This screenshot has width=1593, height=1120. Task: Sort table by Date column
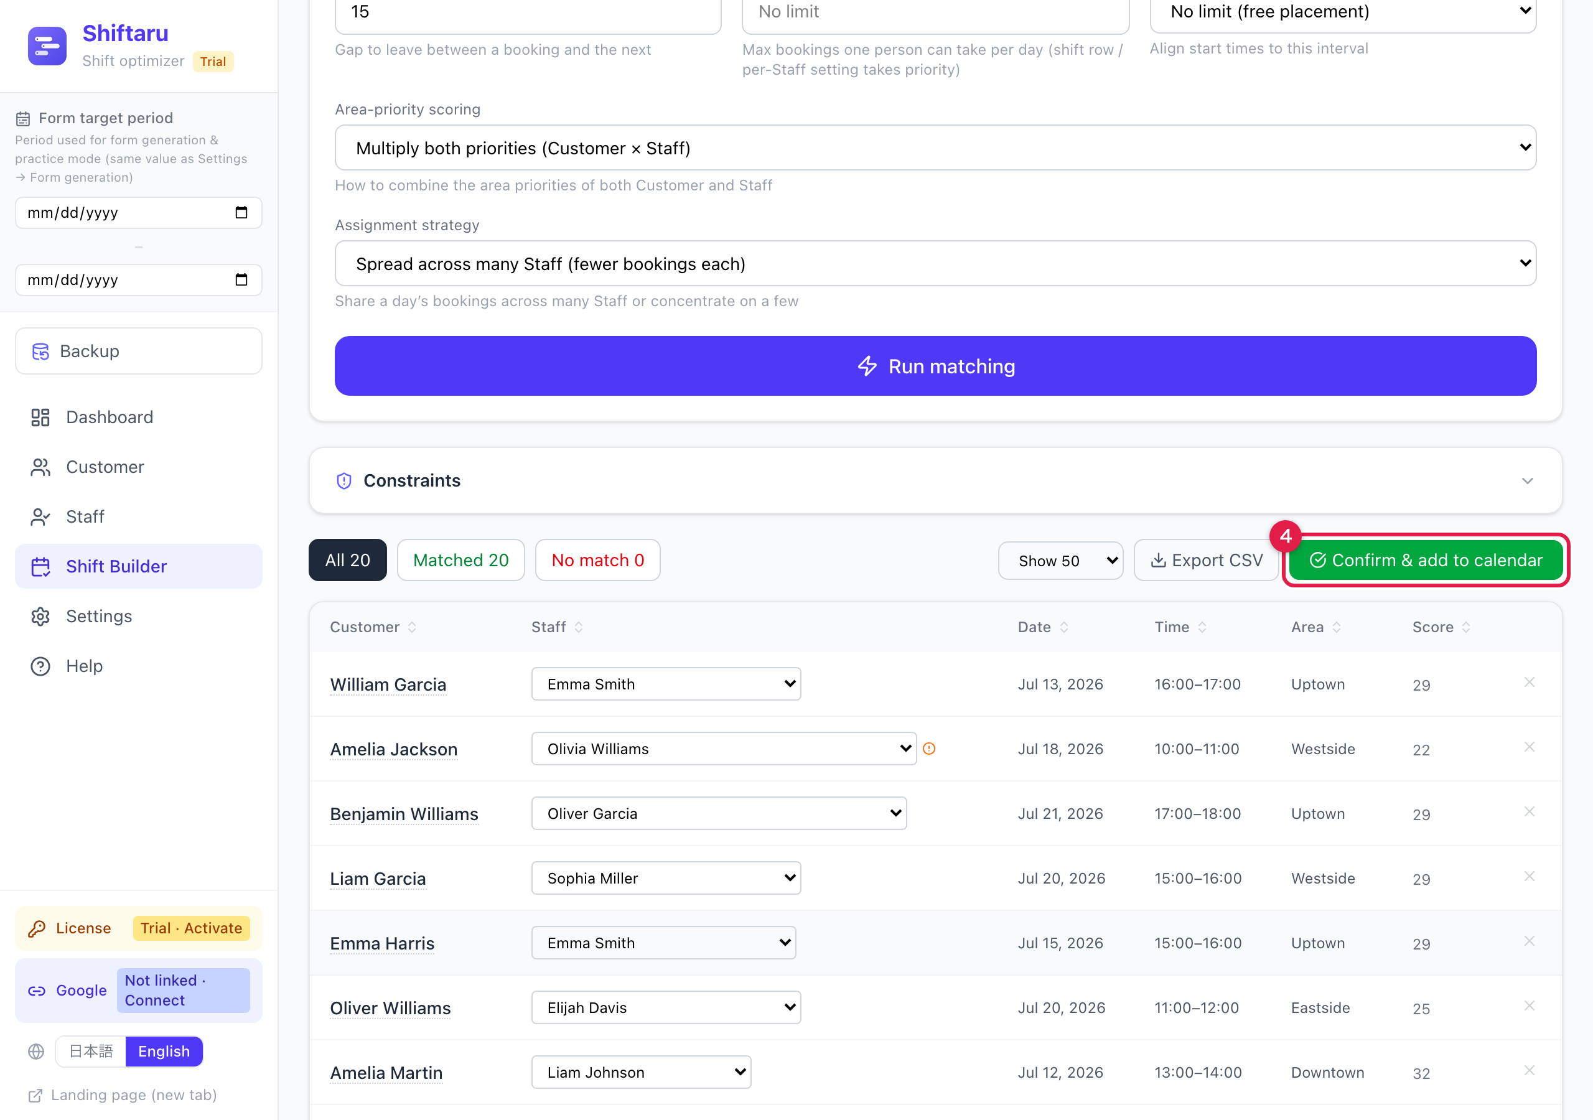tap(1043, 627)
